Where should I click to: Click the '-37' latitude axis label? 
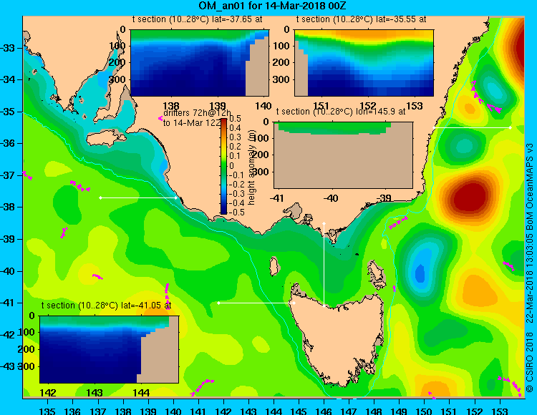(x=8, y=175)
